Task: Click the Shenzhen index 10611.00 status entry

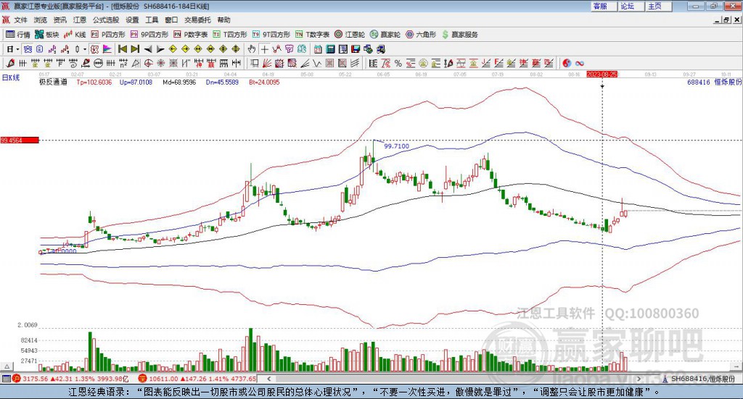Action: click(x=197, y=379)
